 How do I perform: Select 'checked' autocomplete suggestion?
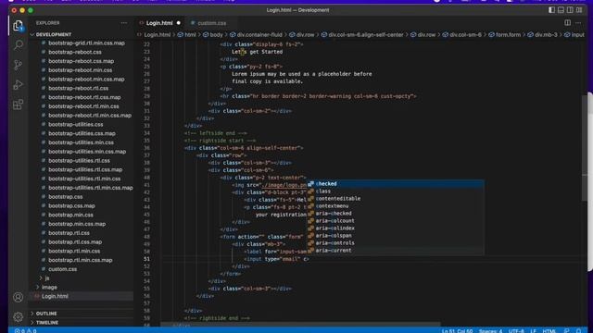pos(395,184)
